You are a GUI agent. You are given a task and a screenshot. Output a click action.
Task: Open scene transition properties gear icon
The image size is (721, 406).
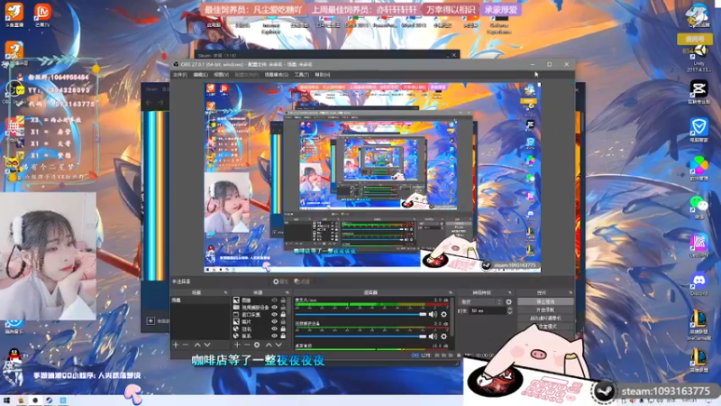pyautogui.click(x=508, y=302)
